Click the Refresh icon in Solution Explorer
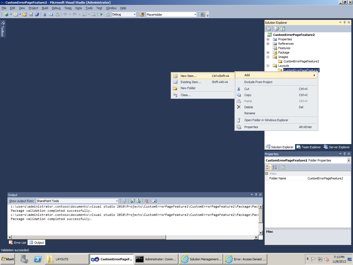 tap(283, 29)
